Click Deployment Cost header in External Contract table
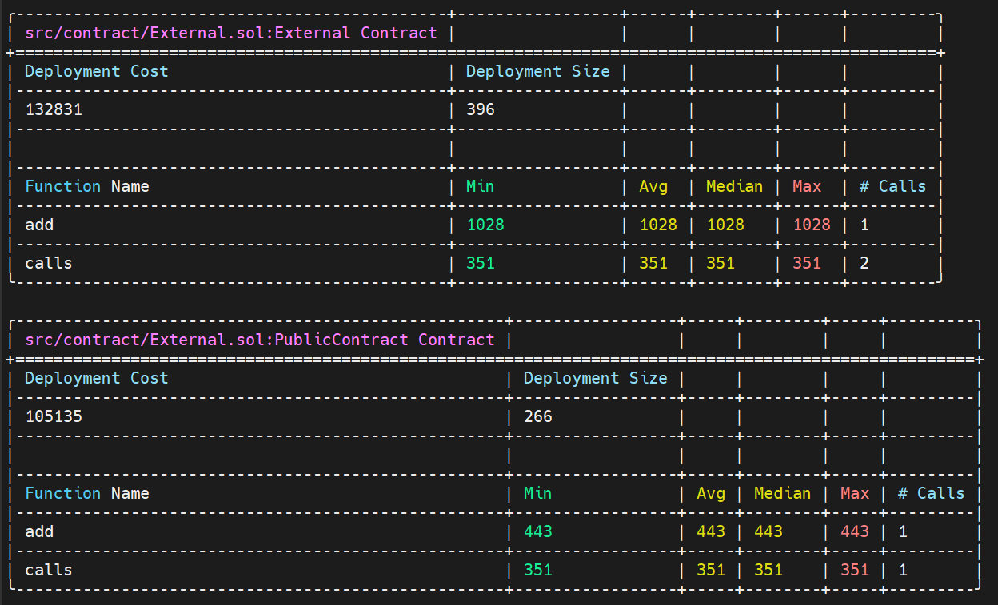Screen dimensions: 998x605 97,71
